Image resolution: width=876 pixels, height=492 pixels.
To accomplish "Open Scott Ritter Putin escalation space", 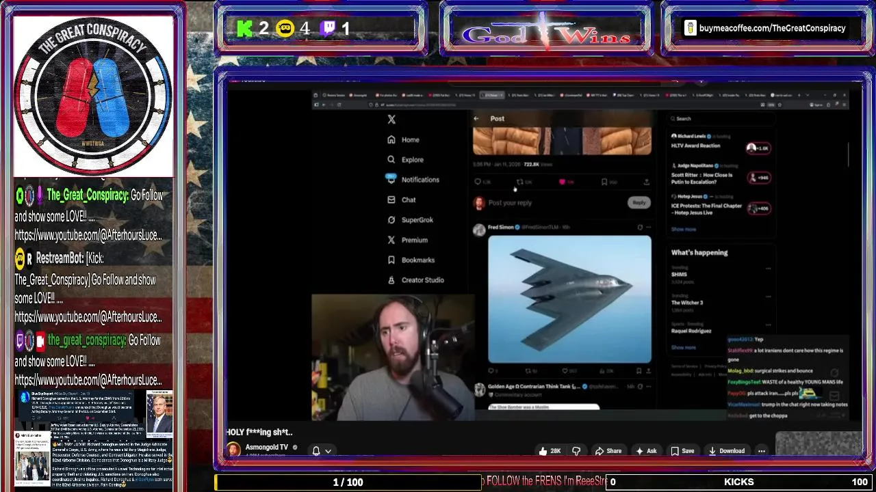I will [x=702, y=178].
